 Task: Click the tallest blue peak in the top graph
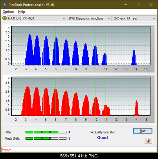(30, 50)
